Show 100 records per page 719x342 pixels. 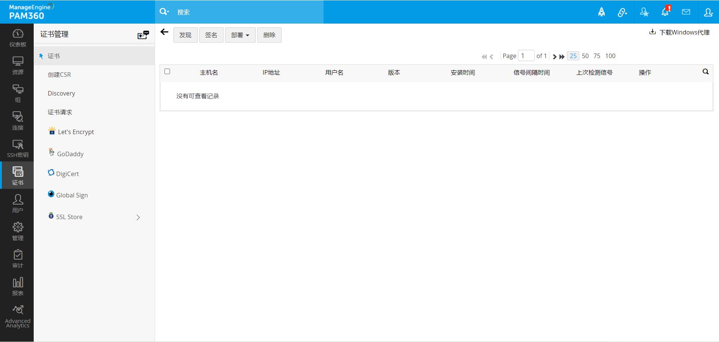pos(610,56)
